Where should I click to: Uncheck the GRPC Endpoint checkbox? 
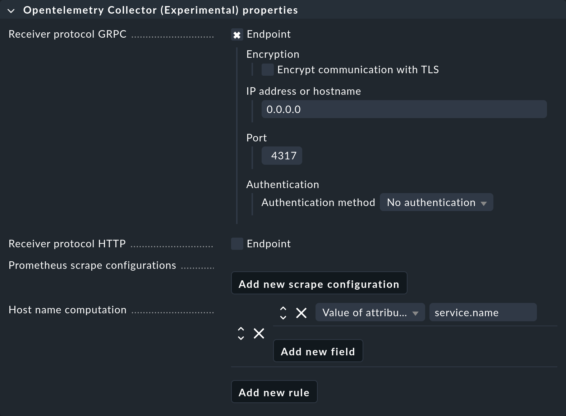tap(237, 35)
